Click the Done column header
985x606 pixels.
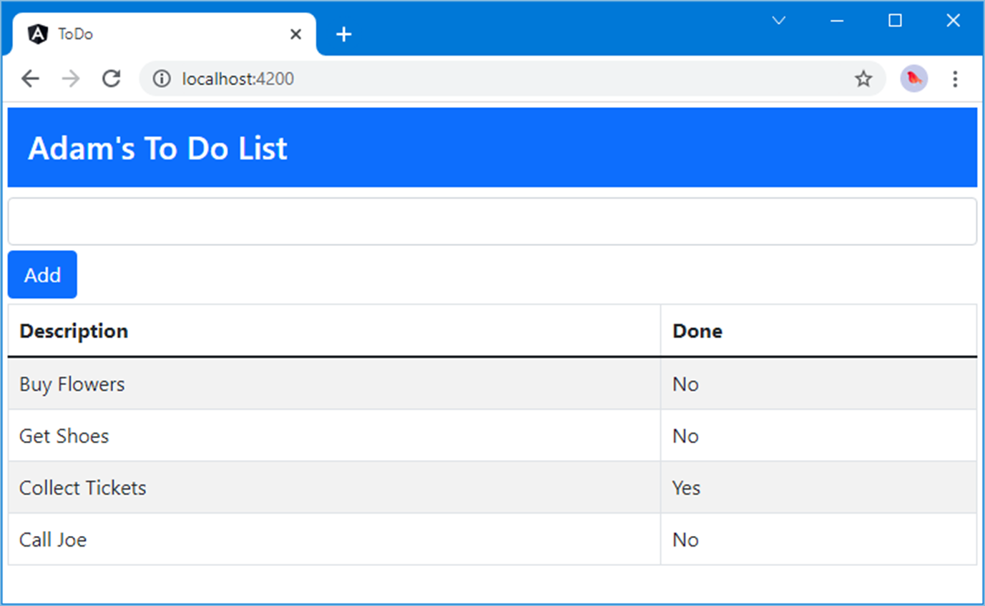(697, 332)
